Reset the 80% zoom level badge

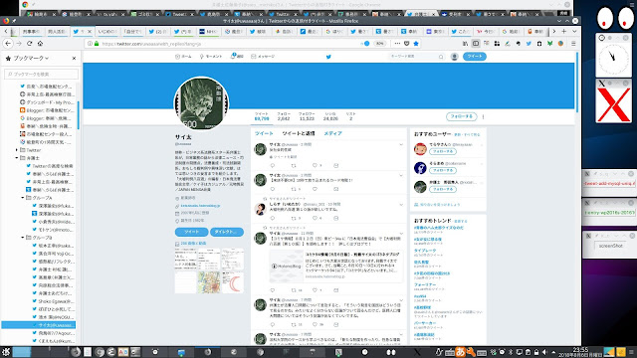tap(379, 44)
